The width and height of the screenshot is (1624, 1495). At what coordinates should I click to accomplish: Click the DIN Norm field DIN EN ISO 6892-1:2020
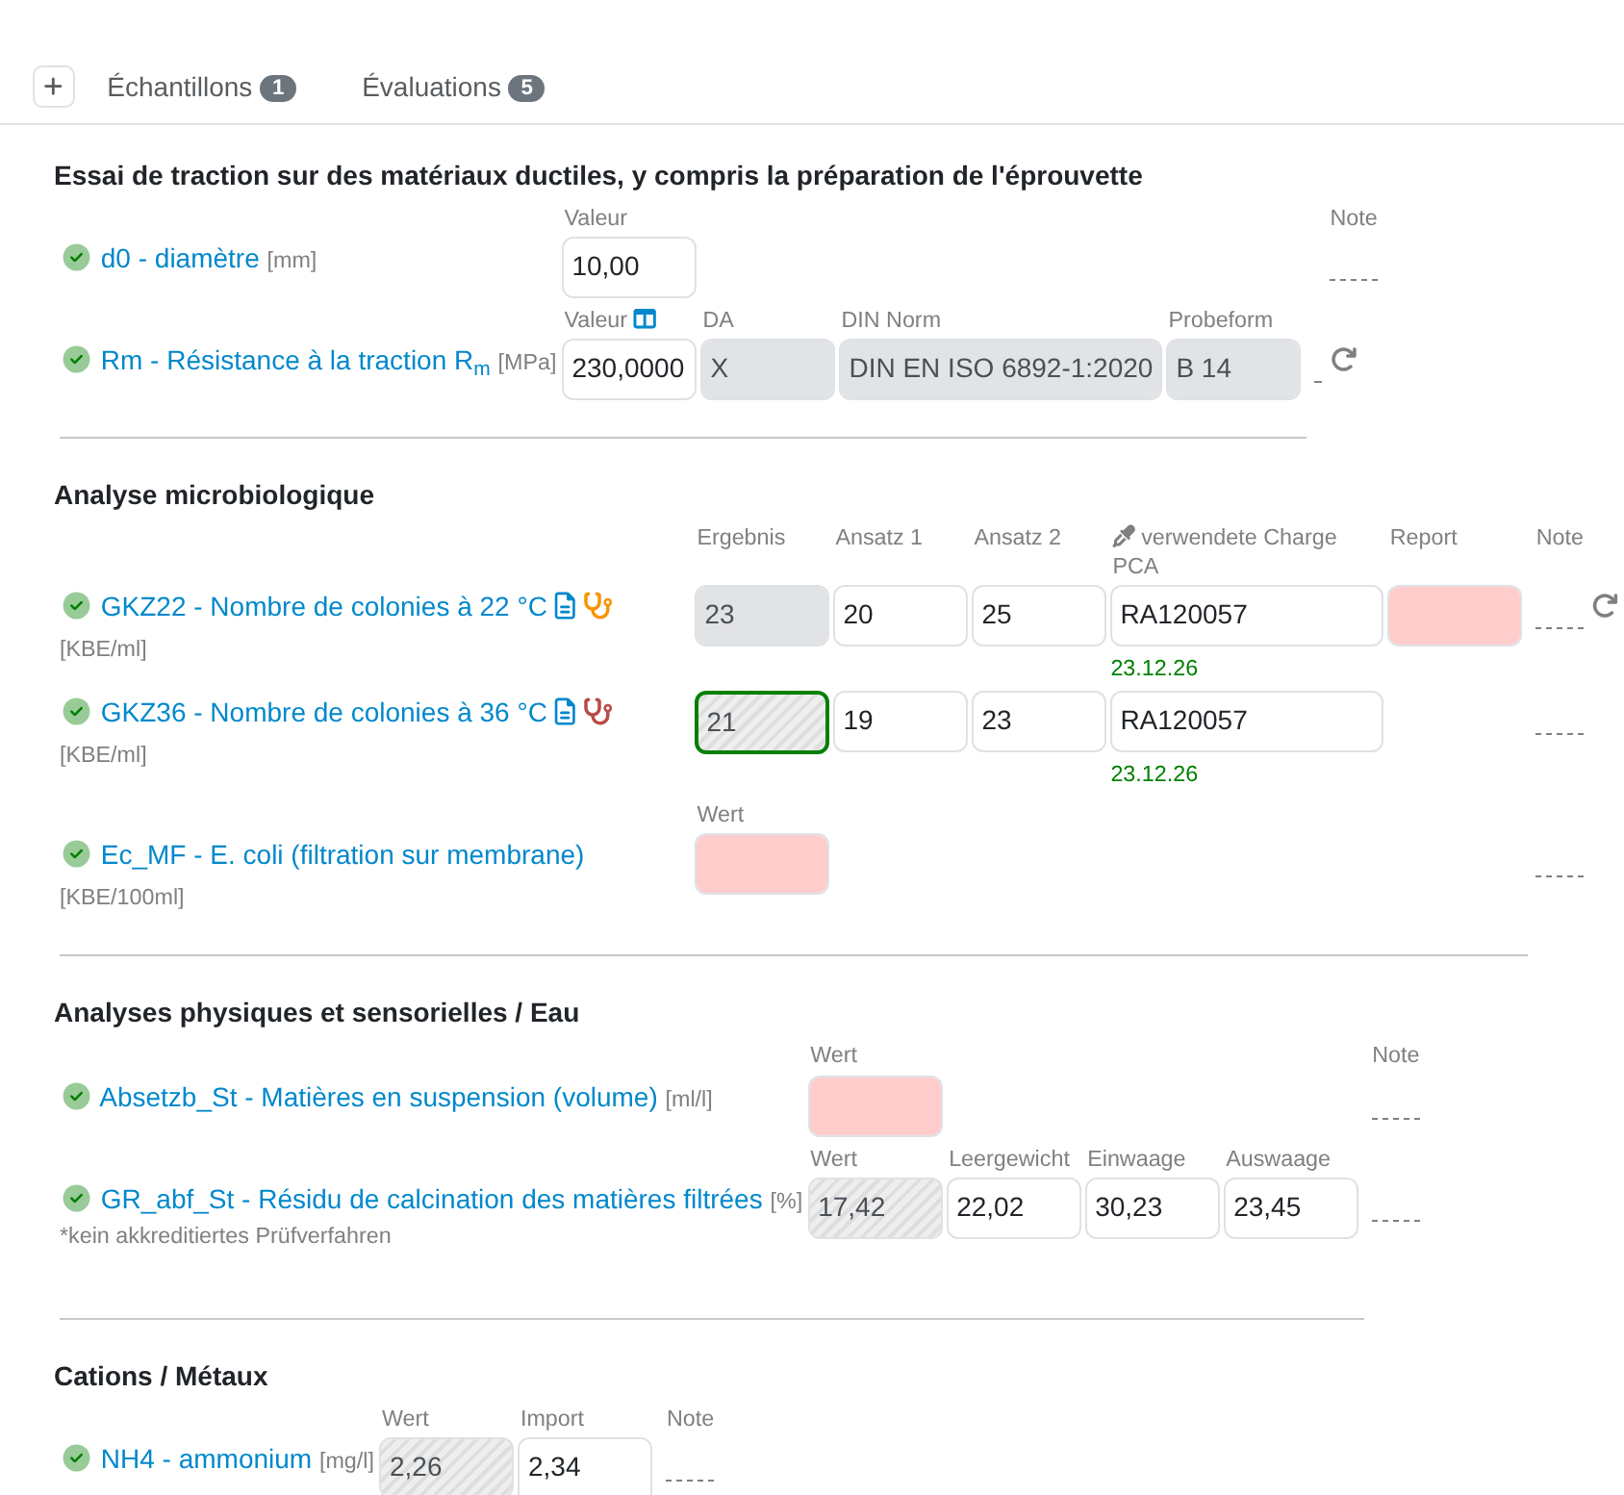click(x=1001, y=369)
